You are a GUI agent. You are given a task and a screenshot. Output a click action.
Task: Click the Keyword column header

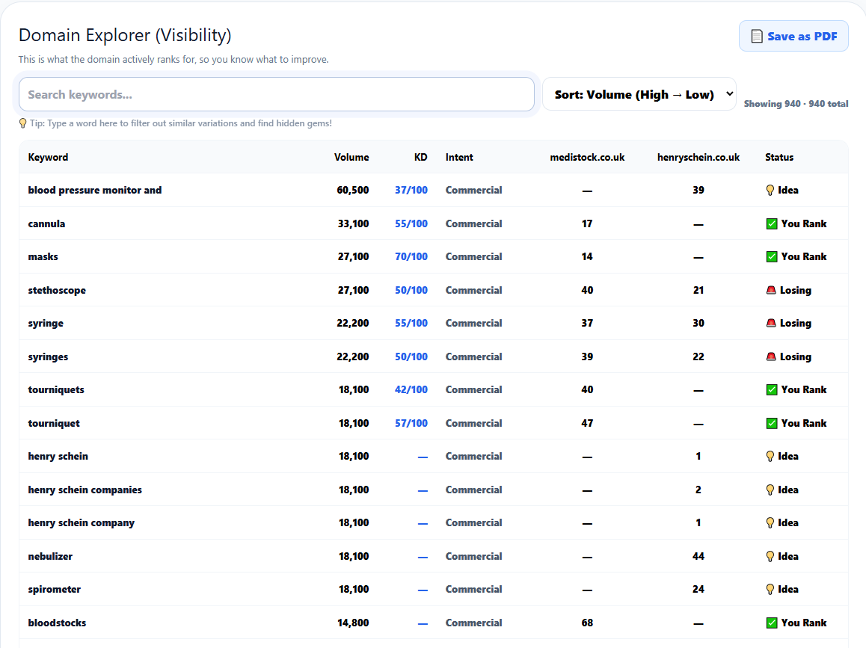(48, 157)
